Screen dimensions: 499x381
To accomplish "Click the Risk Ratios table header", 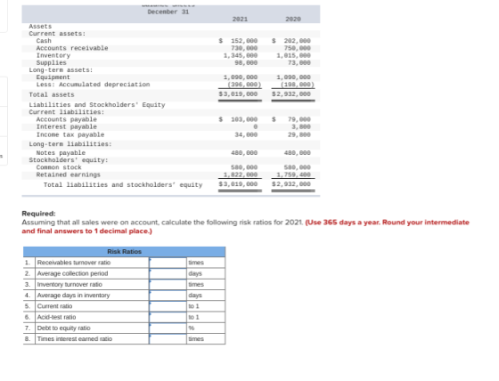I will pyautogui.click(x=124, y=252).
